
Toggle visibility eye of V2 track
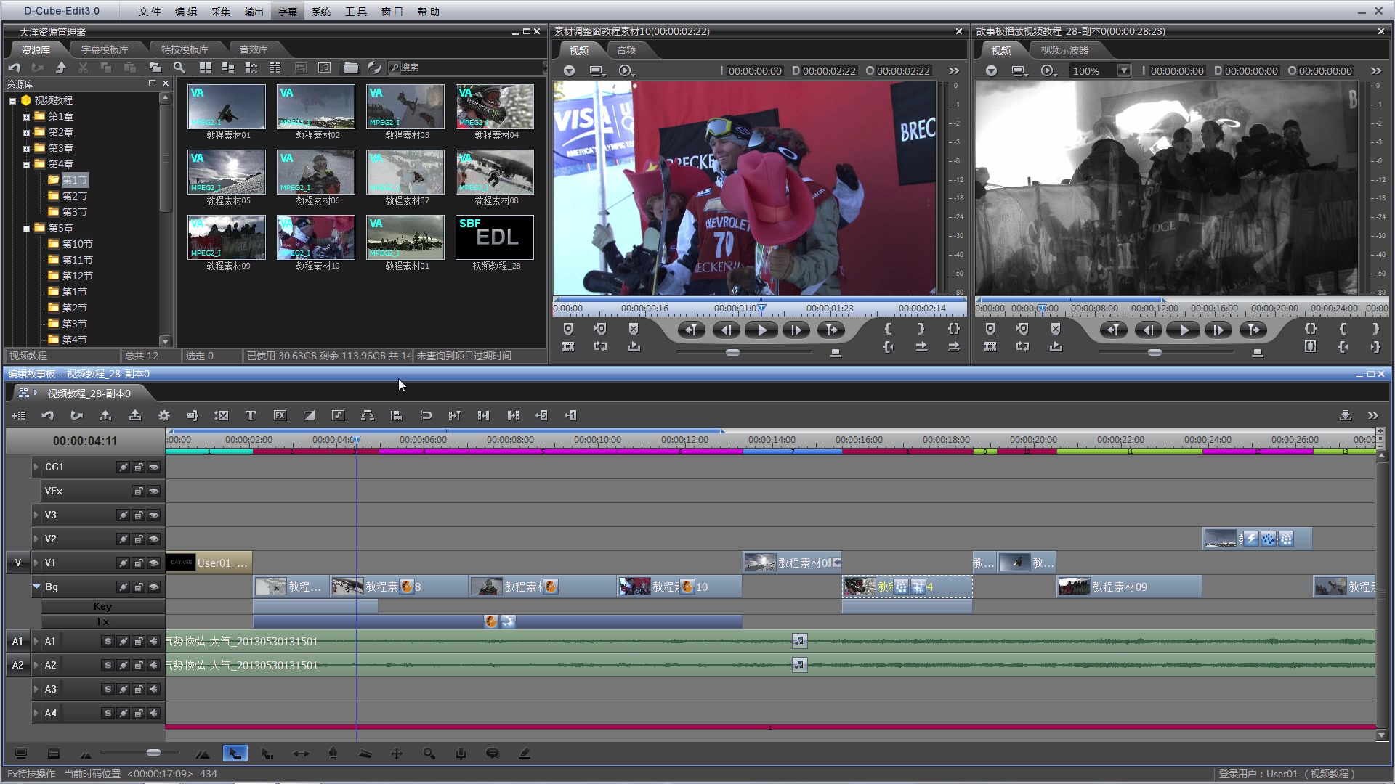(x=153, y=539)
